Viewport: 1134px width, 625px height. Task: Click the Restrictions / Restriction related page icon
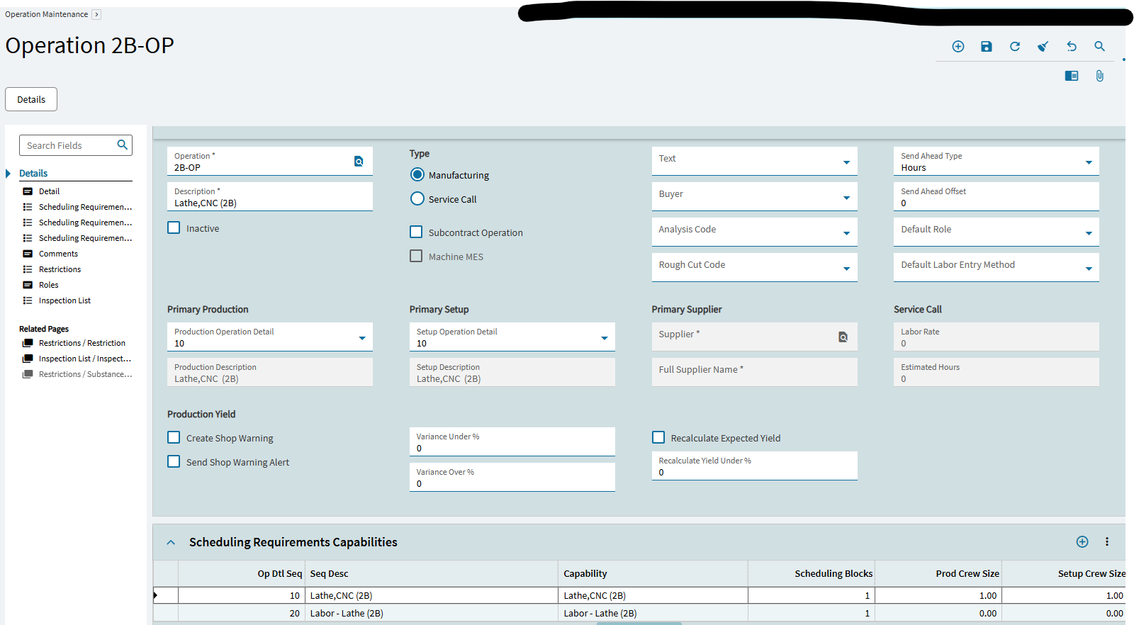click(x=28, y=343)
